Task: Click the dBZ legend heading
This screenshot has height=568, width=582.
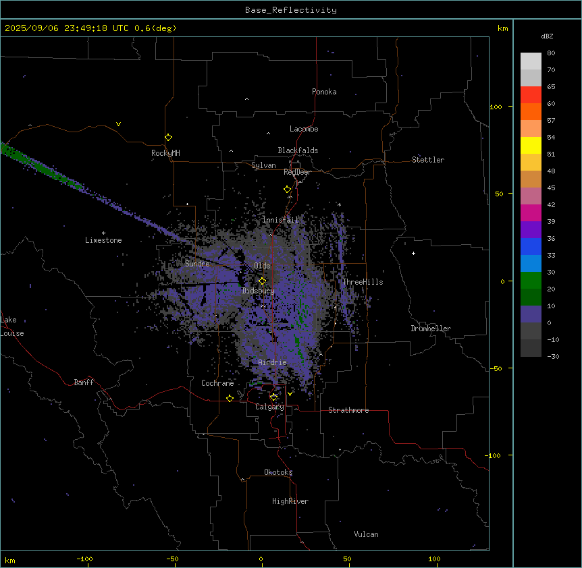Action: (547, 36)
